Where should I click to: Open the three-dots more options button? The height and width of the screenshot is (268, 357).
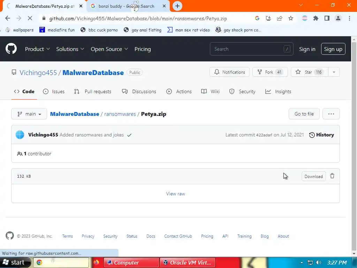331,114
